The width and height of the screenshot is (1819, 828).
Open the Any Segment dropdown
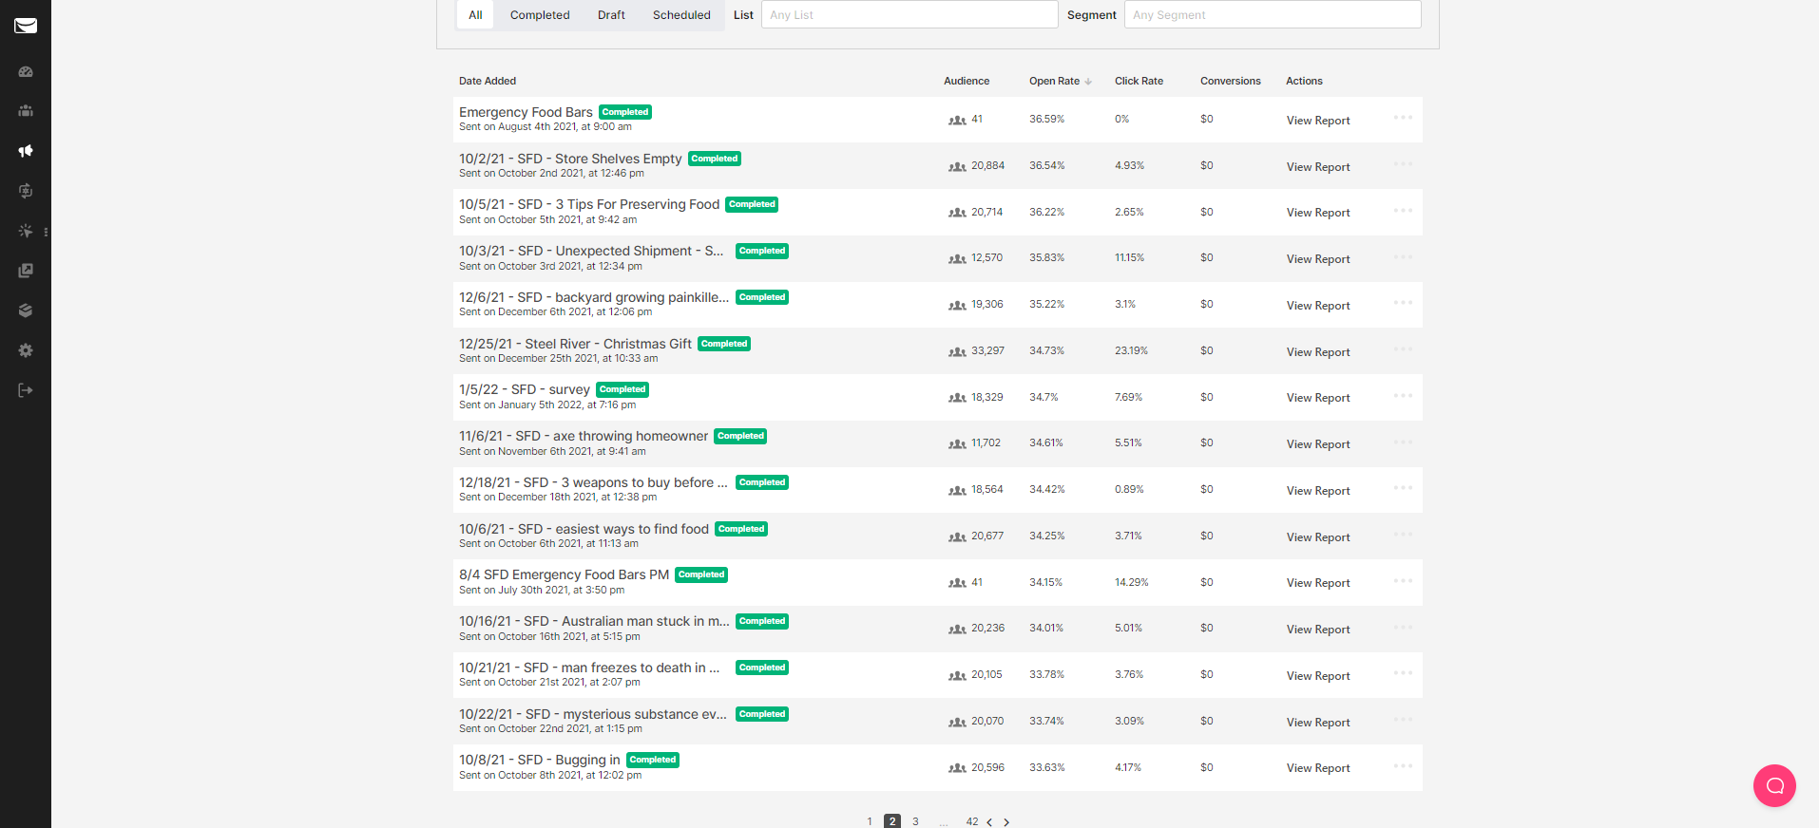tap(1273, 14)
